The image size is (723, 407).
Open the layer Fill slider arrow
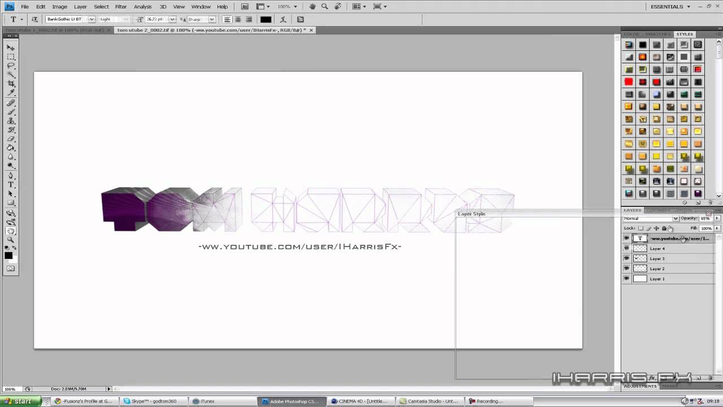pyautogui.click(x=717, y=228)
